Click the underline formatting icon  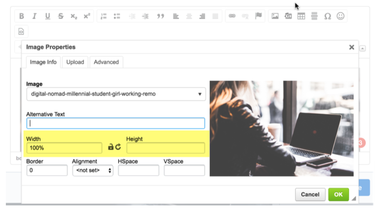pyautogui.click(x=48, y=16)
